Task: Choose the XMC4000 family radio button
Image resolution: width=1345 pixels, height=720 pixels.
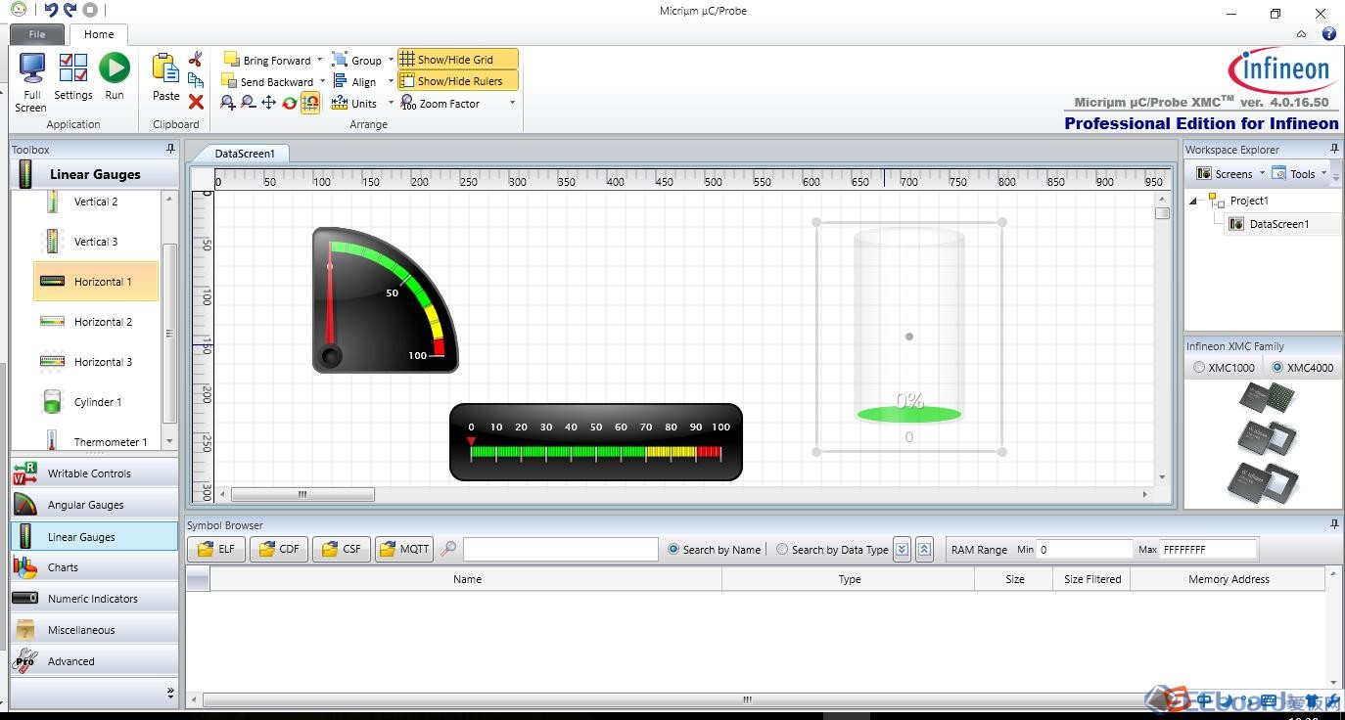Action: click(1277, 368)
